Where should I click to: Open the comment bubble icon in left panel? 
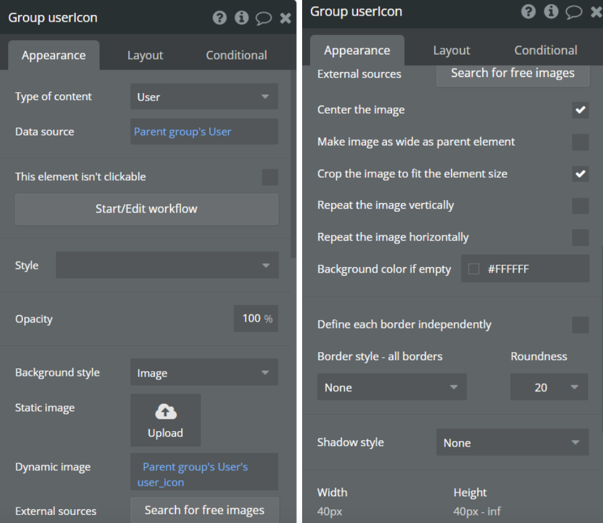[264, 19]
